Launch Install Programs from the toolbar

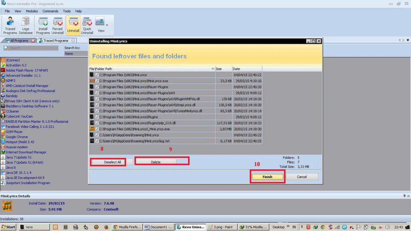tap(43, 26)
